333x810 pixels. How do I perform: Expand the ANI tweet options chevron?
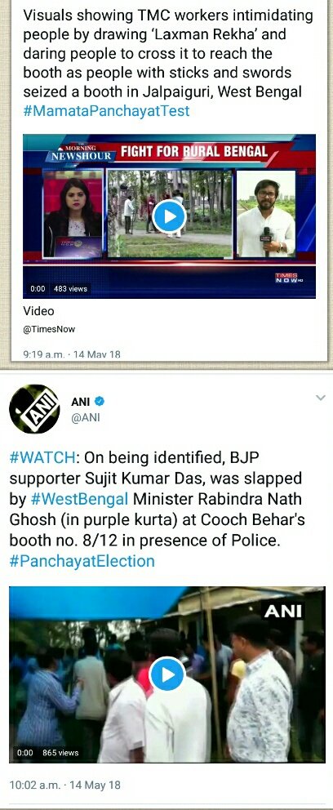(x=320, y=398)
